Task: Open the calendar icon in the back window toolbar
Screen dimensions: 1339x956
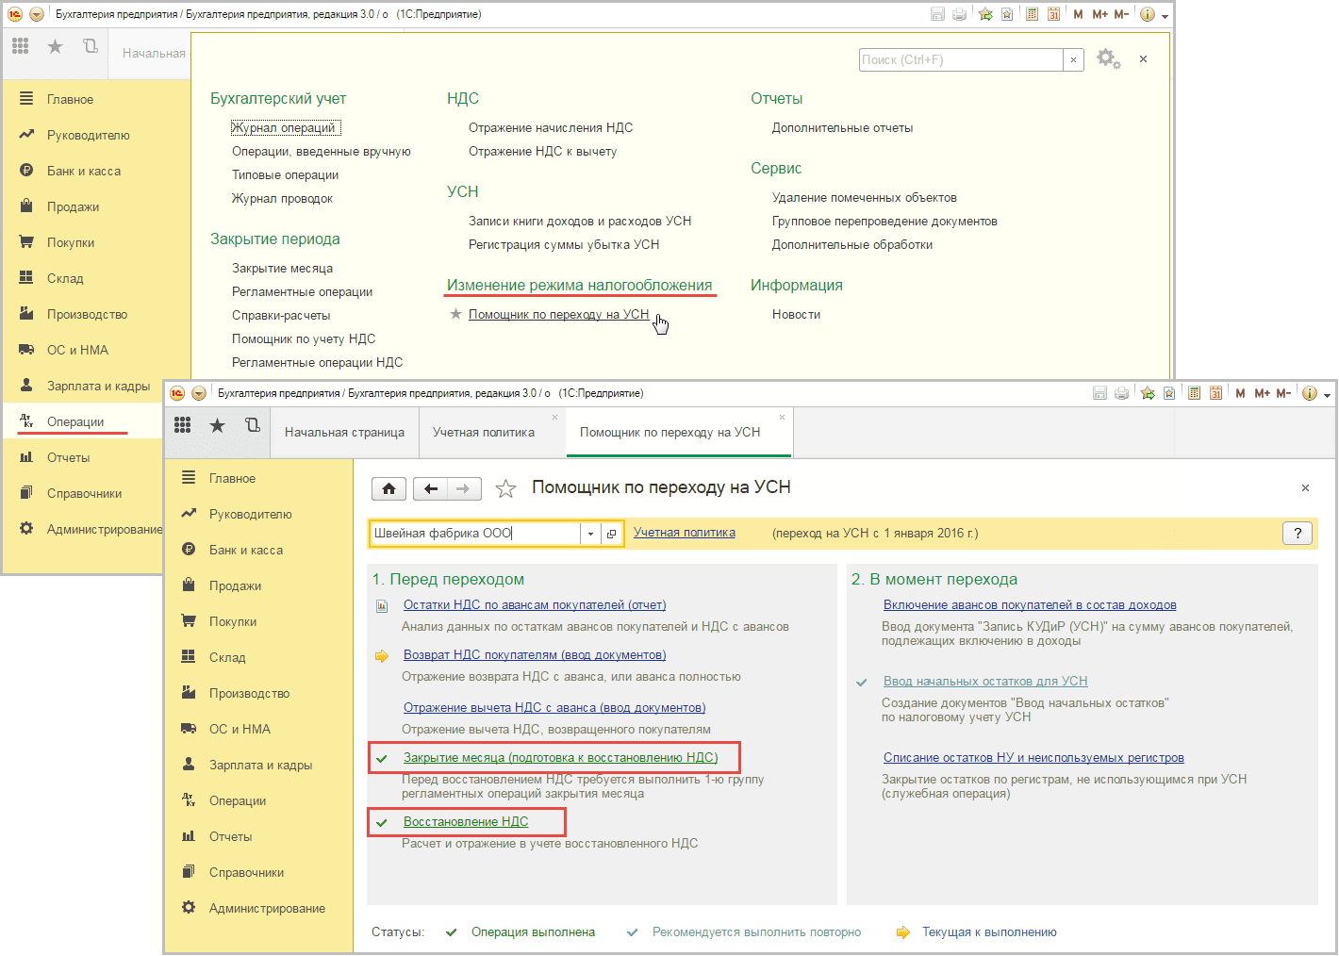Action: [1053, 14]
